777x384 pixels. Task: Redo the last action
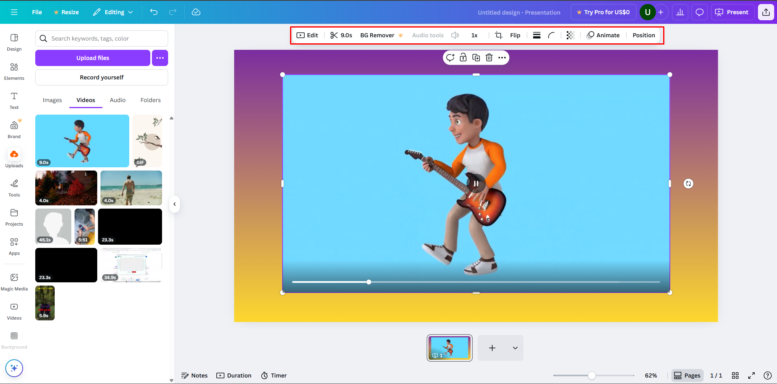coord(173,12)
